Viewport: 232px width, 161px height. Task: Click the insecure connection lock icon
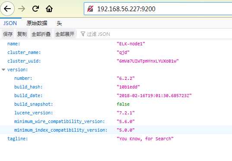[90, 9]
